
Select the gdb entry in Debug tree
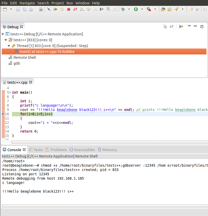(x=17, y=63)
